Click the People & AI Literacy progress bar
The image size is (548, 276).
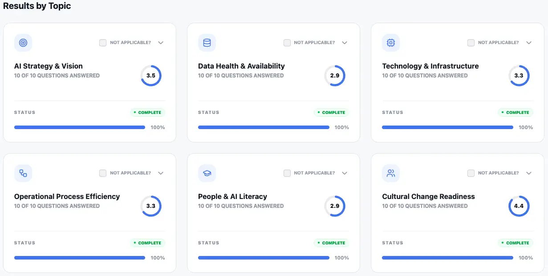(x=264, y=258)
